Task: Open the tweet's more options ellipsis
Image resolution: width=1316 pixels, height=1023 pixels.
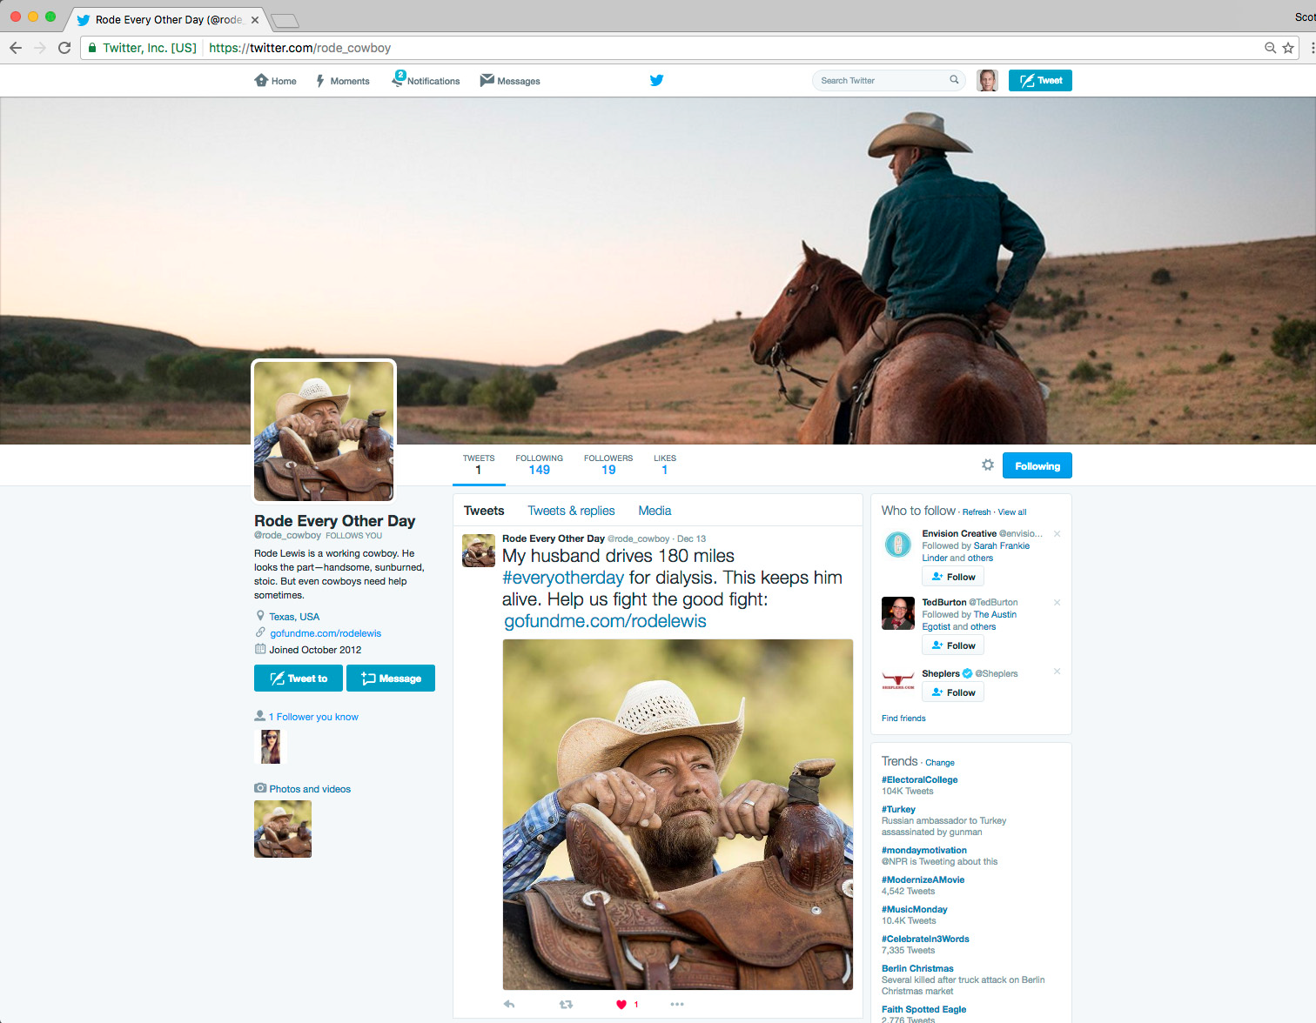Action: pyautogui.click(x=677, y=1004)
